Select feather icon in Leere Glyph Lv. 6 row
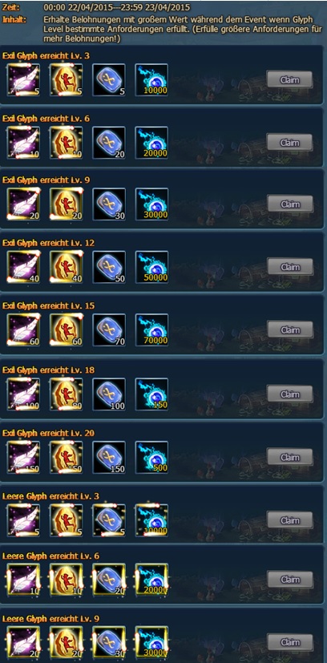 pos(24,580)
